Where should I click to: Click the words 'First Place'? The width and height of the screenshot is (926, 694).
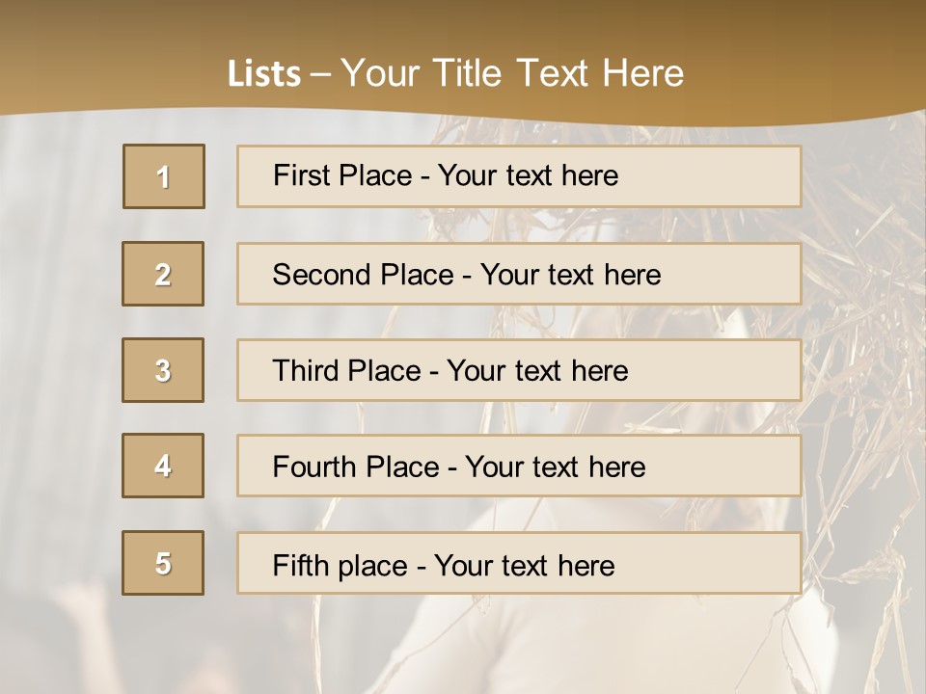pos(340,175)
